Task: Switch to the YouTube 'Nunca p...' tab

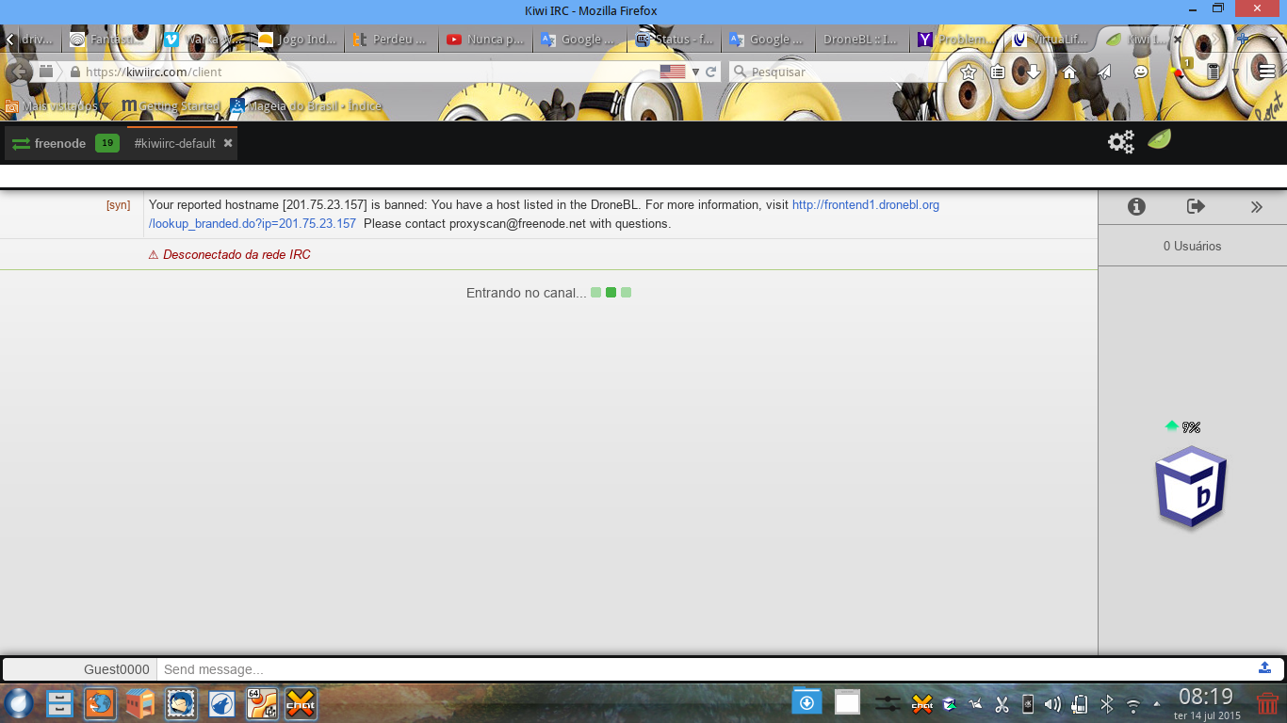Action: [x=484, y=40]
